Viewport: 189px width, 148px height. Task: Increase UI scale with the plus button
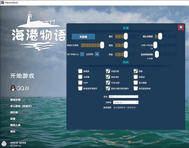point(97,54)
